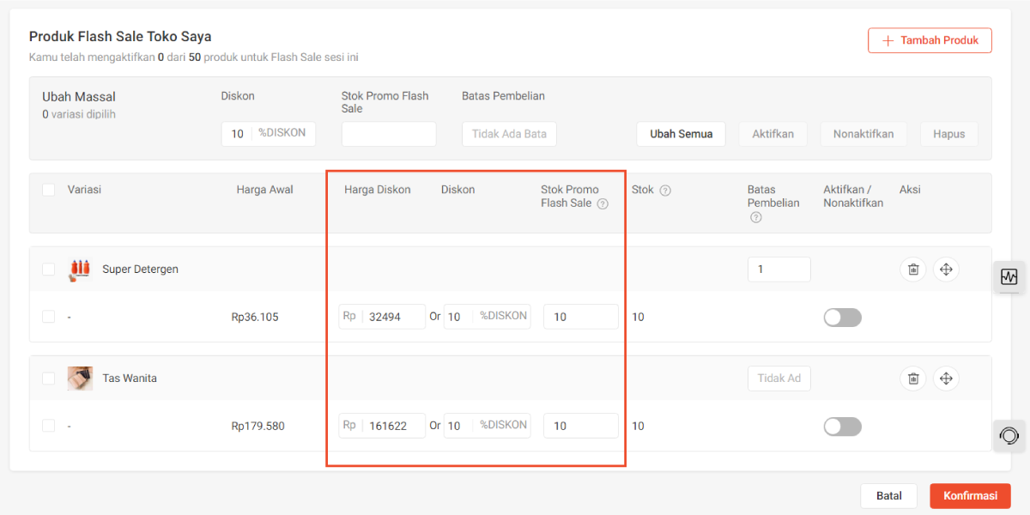Open the mass-edit Batas Pembelian dropdown
This screenshot has width=1030, height=515.
[x=509, y=134]
